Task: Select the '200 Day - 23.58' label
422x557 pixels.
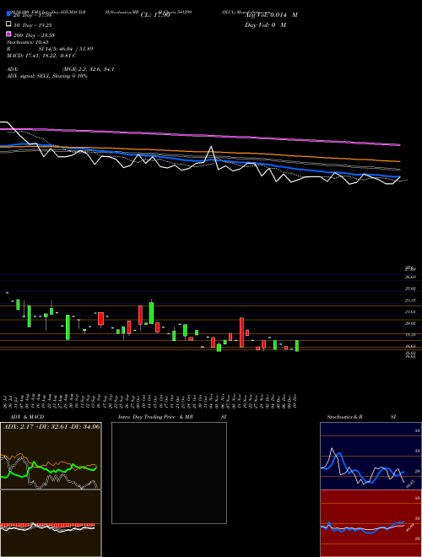Action: click(x=34, y=35)
